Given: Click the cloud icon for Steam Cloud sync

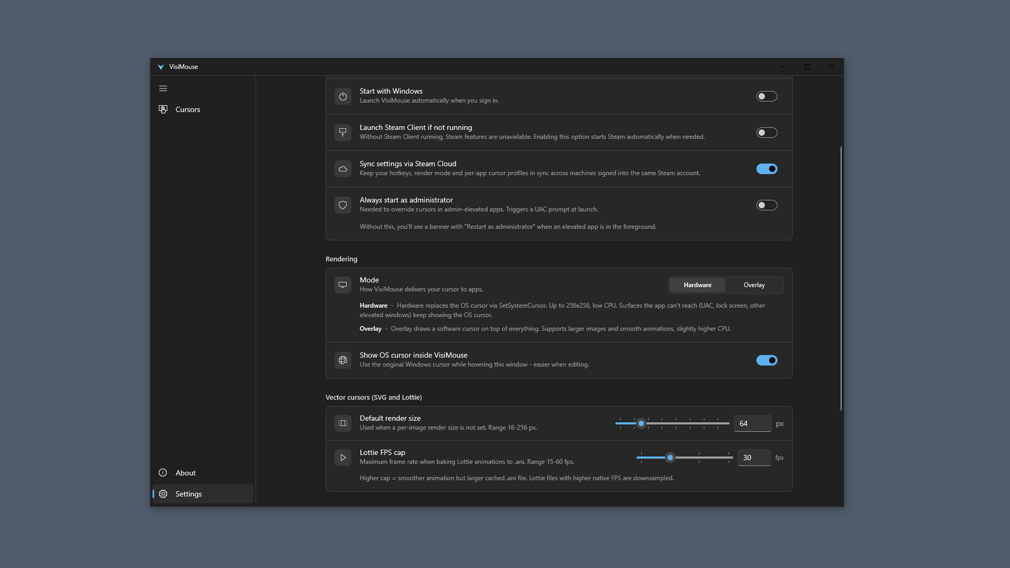Looking at the screenshot, I should pyautogui.click(x=343, y=169).
